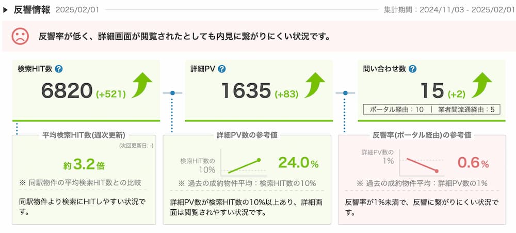Click the 1635 detail PV count
516x233 pixels.
coord(246,90)
